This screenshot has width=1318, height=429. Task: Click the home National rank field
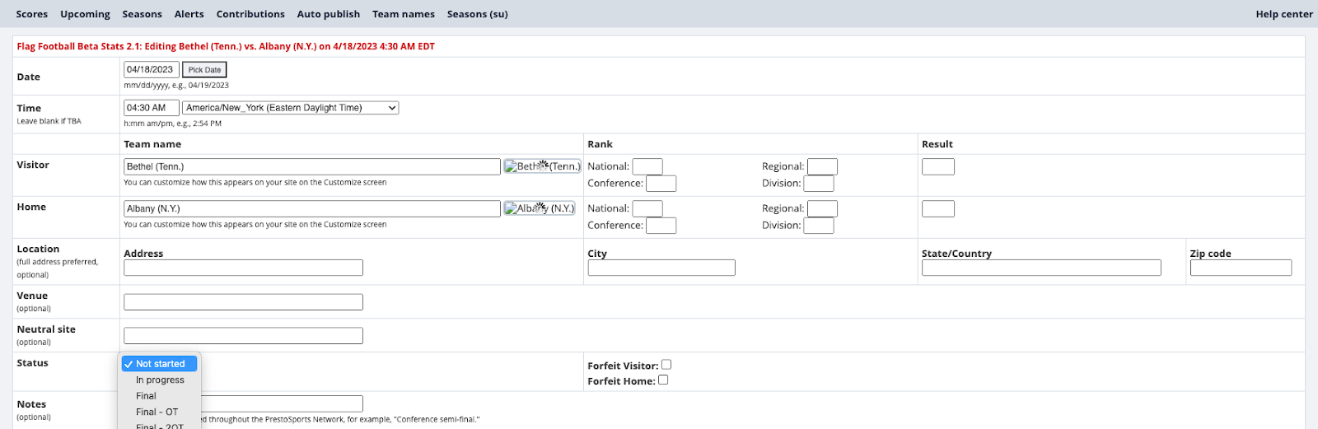click(x=647, y=209)
